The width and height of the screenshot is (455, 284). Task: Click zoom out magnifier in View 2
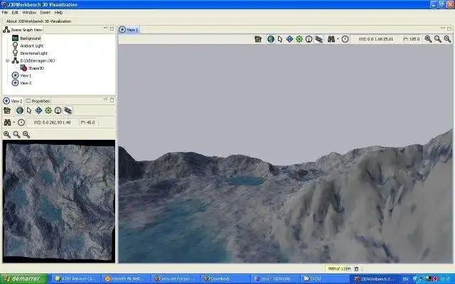[x=26, y=134]
